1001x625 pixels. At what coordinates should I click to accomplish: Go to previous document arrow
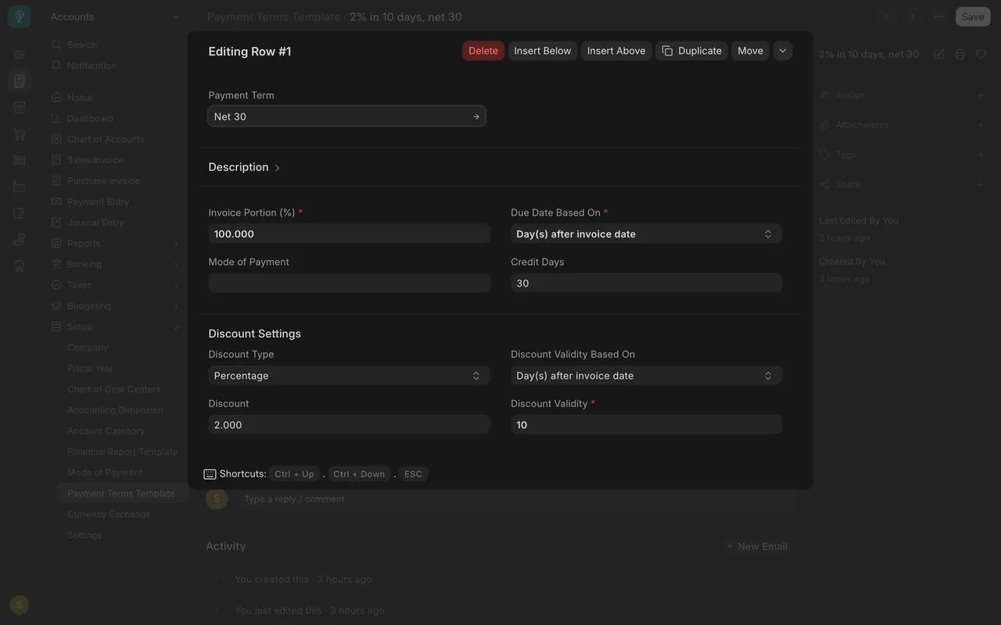coord(886,16)
